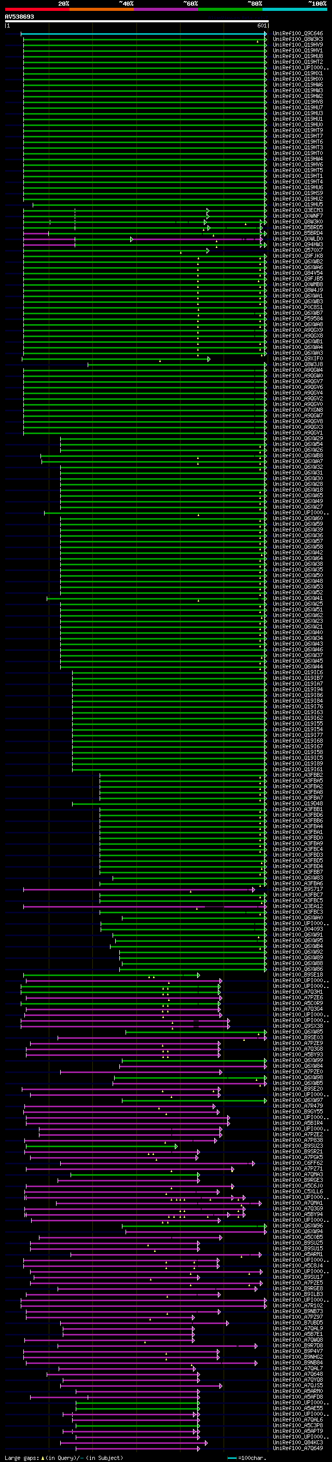Open hit UniRef100_Q84KC3
This screenshot has width=332, height=1462.
tap(298, 1442)
